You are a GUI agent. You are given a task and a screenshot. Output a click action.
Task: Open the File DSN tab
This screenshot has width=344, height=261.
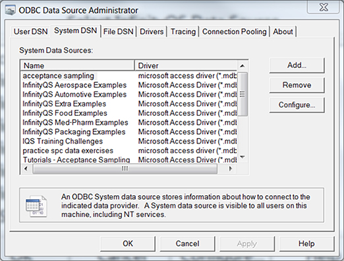pos(119,32)
